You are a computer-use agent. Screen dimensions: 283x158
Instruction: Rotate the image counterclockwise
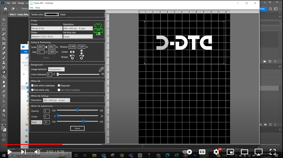[x=72, y=57]
